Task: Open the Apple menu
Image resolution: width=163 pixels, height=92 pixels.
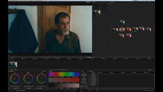Action: [x=10, y=1]
